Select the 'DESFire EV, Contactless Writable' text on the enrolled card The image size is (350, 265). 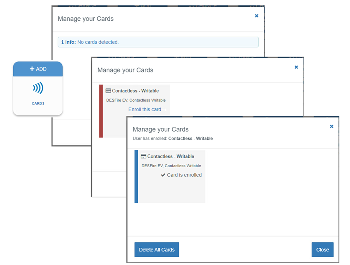click(171, 166)
